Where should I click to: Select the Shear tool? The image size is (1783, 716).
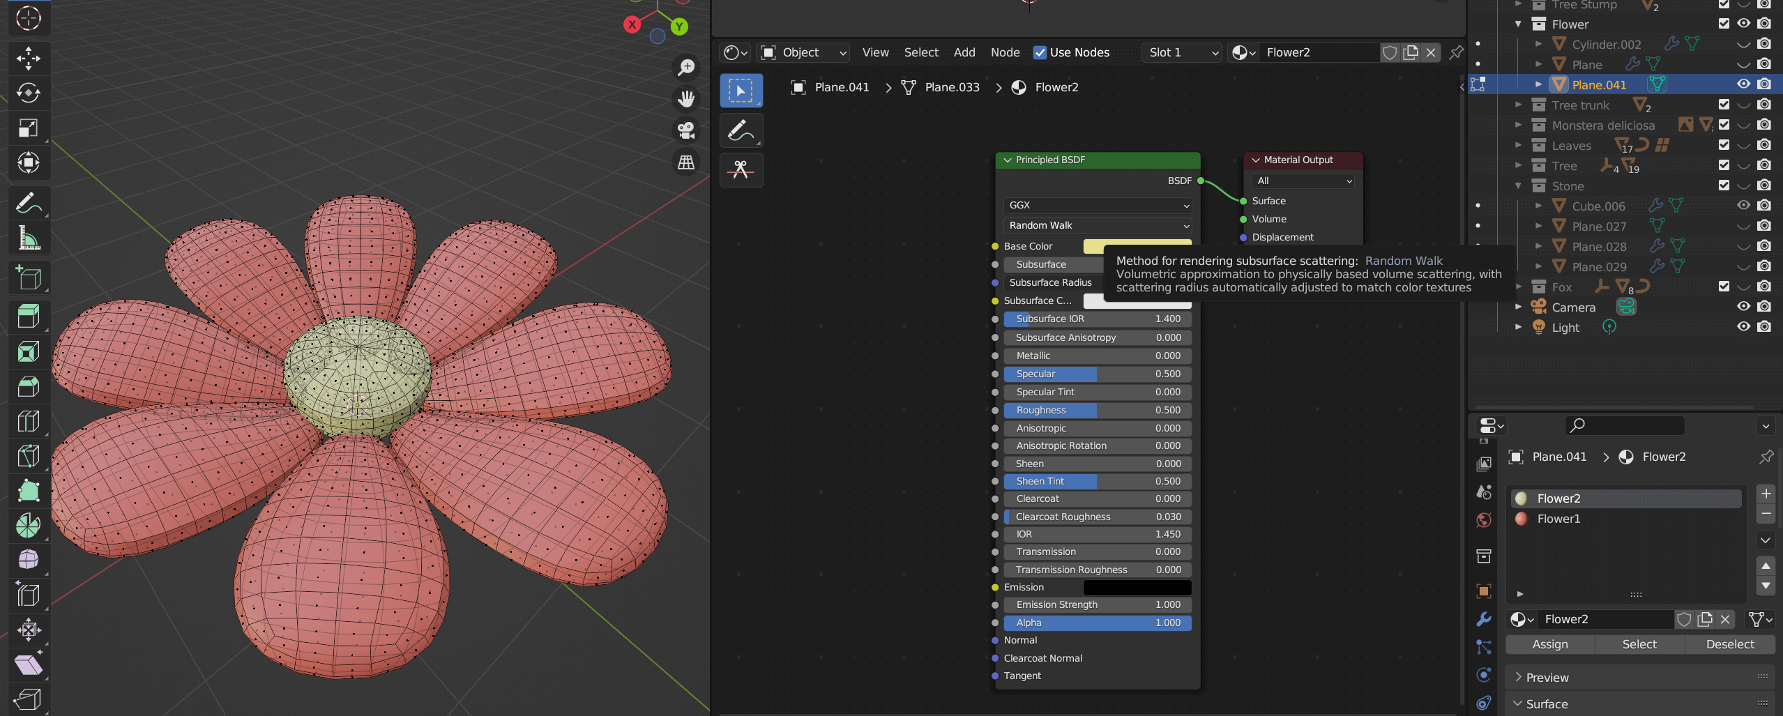tap(29, 664)
